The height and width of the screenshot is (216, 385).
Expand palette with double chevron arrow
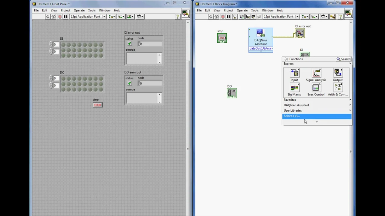click(317, 121)
